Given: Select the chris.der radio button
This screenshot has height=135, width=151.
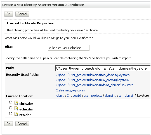Looking at the screenshot, I should coord(11,102).
